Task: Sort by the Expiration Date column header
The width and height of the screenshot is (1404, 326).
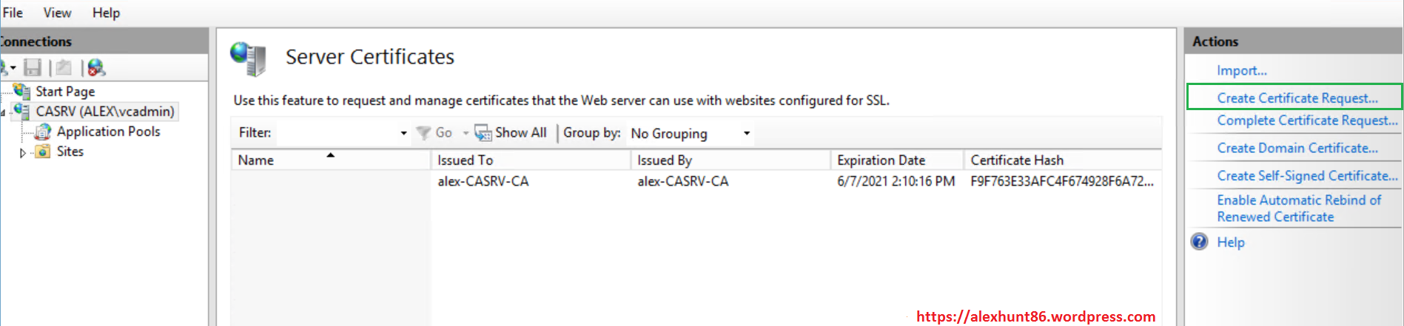Action: (881, 160)
